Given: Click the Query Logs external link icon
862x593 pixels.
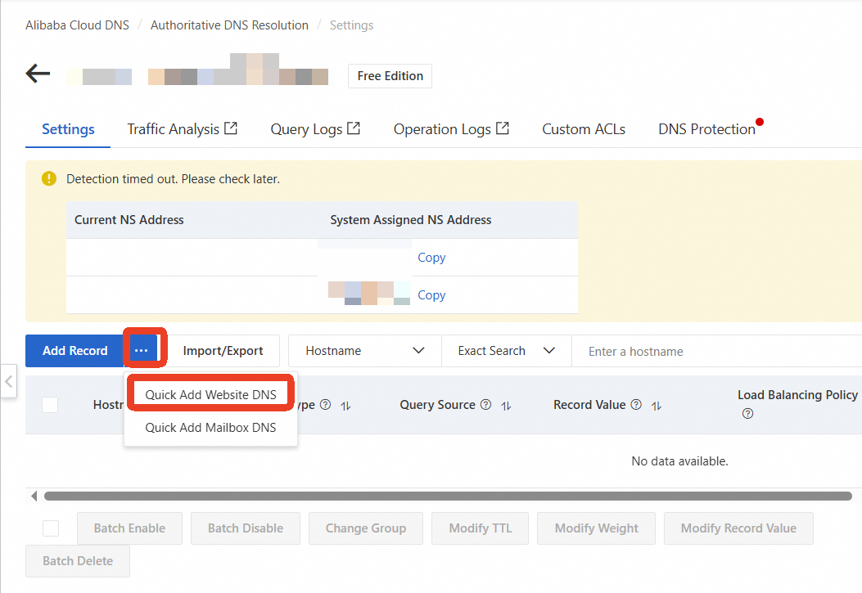Looking at the screenshot, I should point(354,128).
